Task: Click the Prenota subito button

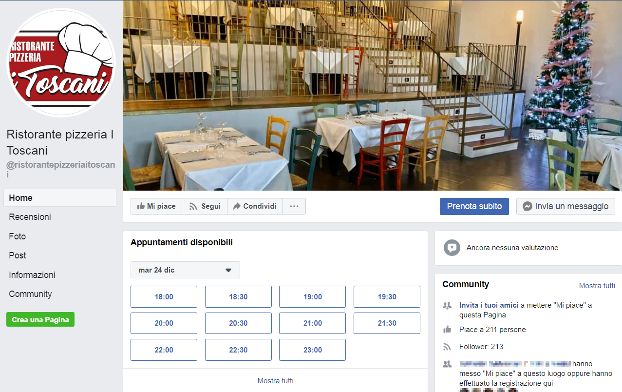Action: click(474, 206)
